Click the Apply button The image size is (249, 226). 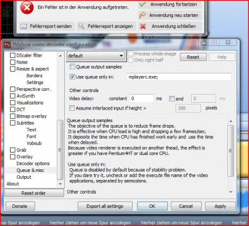pos(220,206)
